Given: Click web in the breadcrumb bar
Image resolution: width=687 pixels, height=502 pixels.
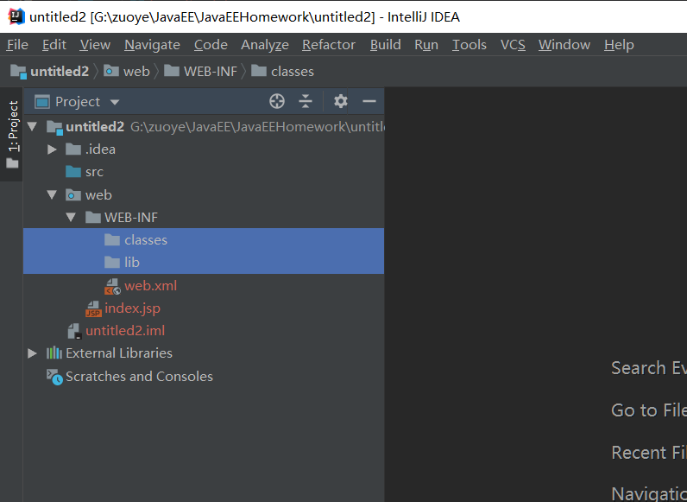Looking at the screenshot, I should coord(127,71).
